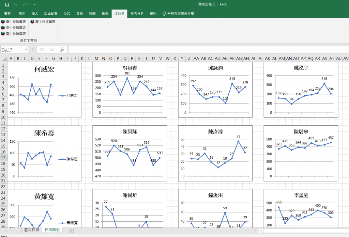Expand the Name Box dropdown arrow
This screenshot has height=237, width=349.
click(26, 50)
